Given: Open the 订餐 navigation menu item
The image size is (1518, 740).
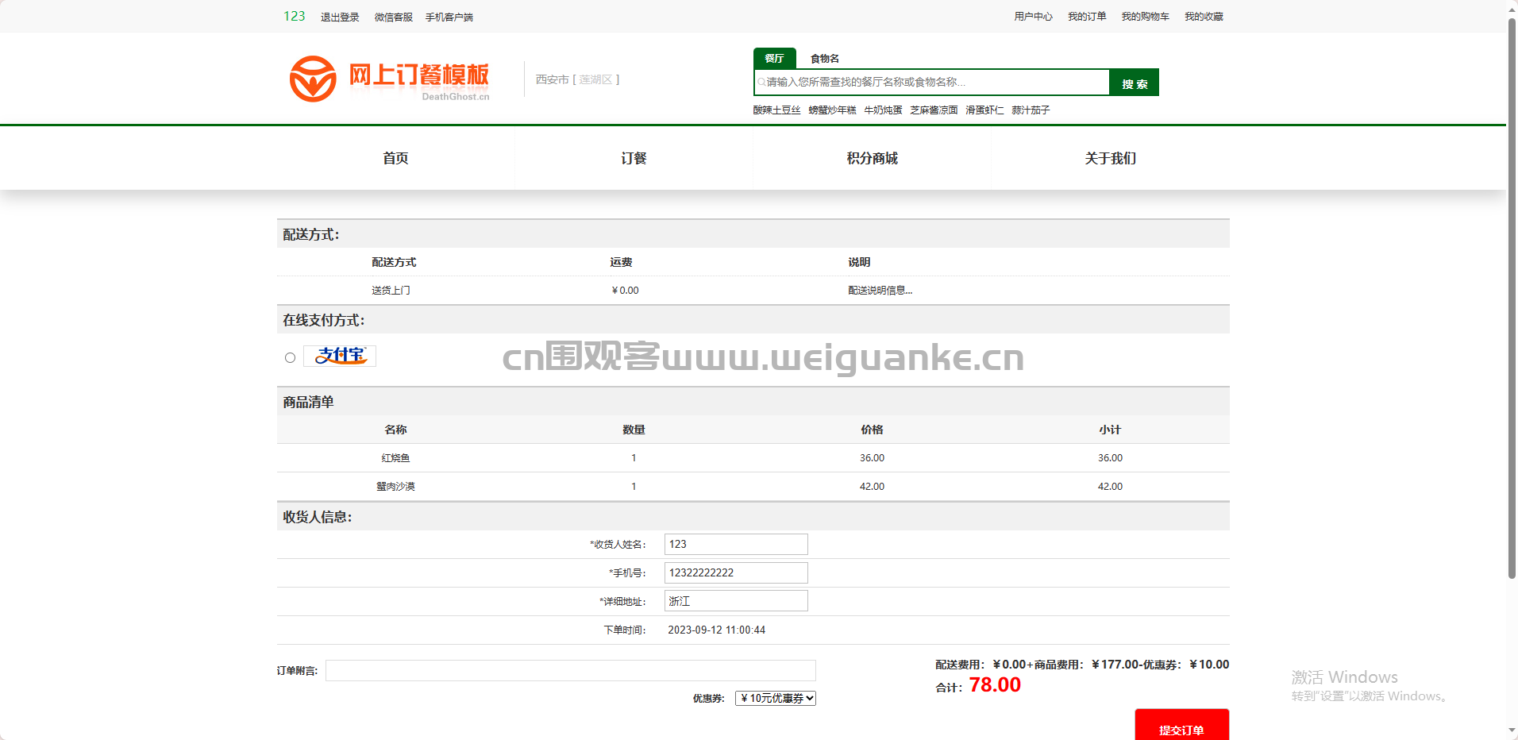Looking at the screenshot, I should (x=634, y=158).
